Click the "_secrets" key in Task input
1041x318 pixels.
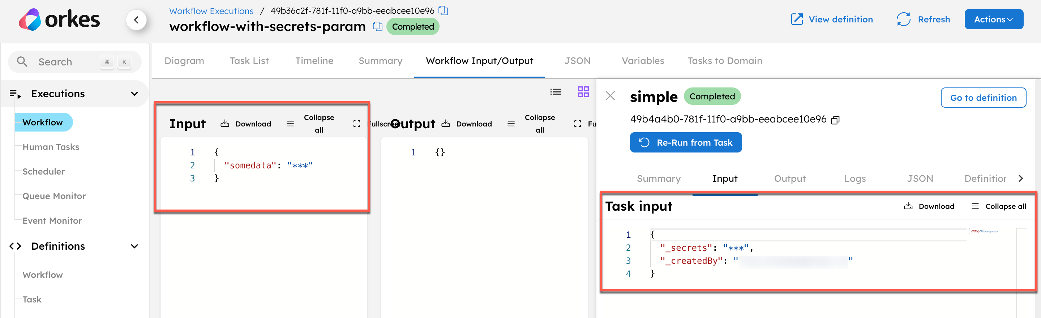[686, 248]
